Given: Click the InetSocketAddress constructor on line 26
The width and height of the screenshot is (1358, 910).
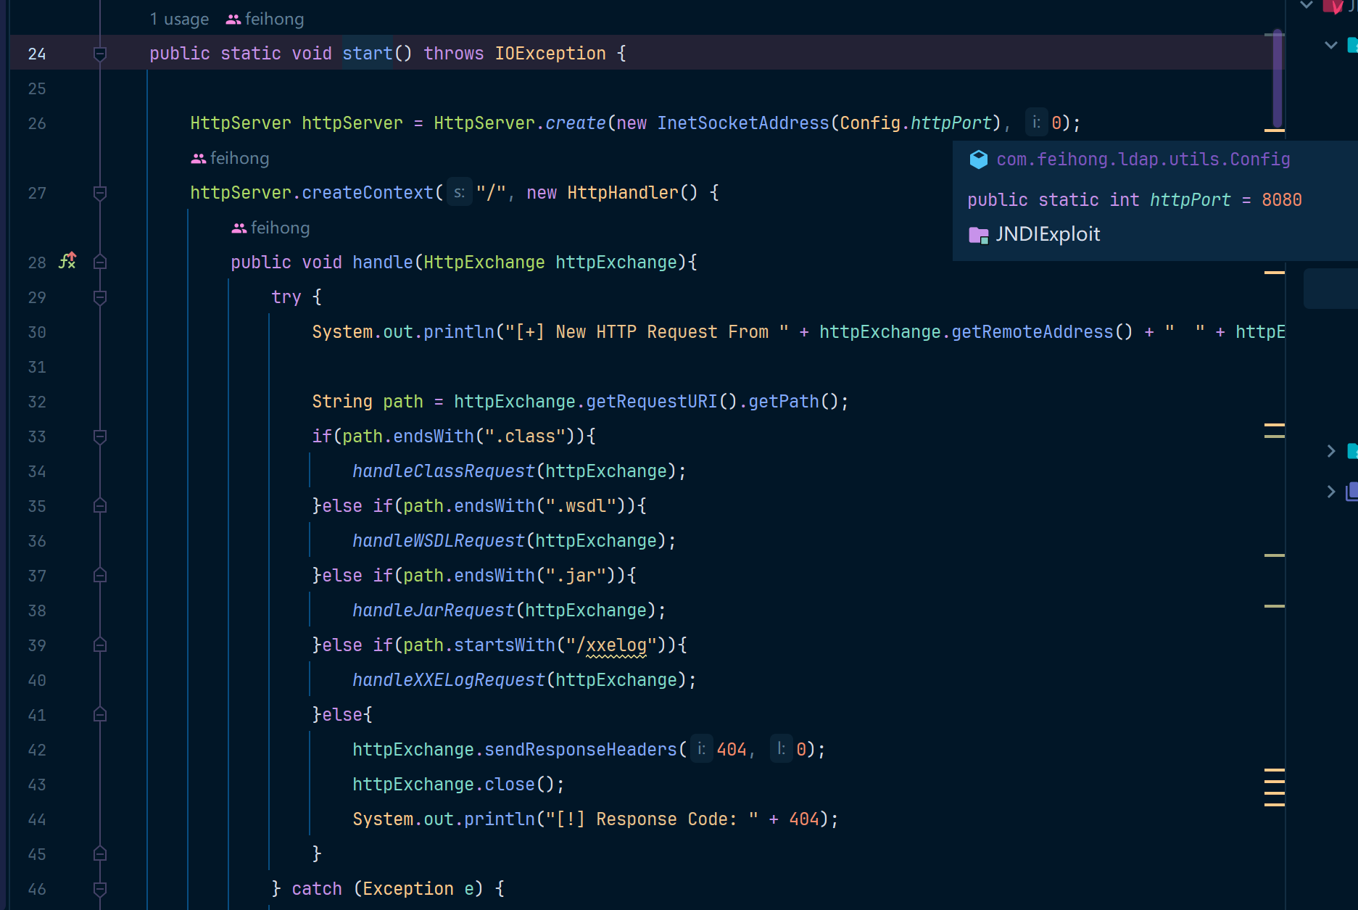Looking at the screenshot, I should pyautogui.click(x=743, y=123).
